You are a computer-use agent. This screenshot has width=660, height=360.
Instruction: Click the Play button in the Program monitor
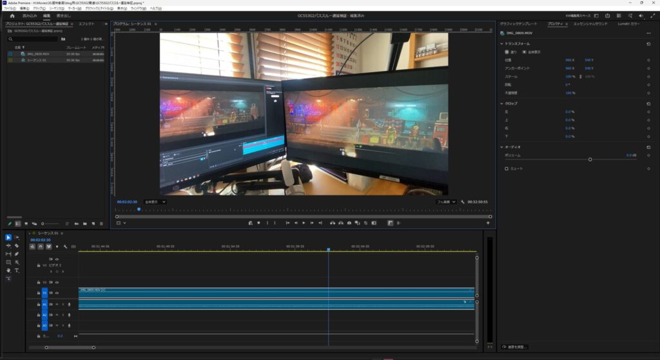point(304,223)
